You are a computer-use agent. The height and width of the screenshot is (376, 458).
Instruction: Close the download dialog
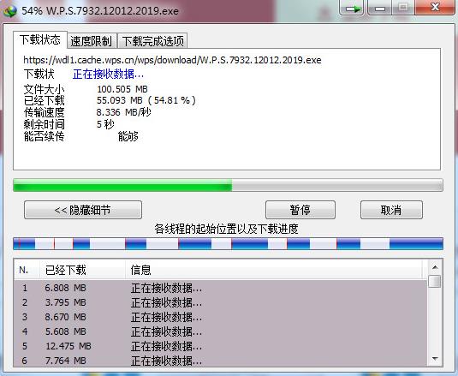[435, 7]
